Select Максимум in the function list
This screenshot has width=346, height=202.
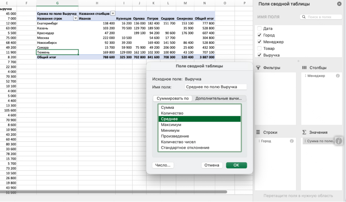[200, 124]
